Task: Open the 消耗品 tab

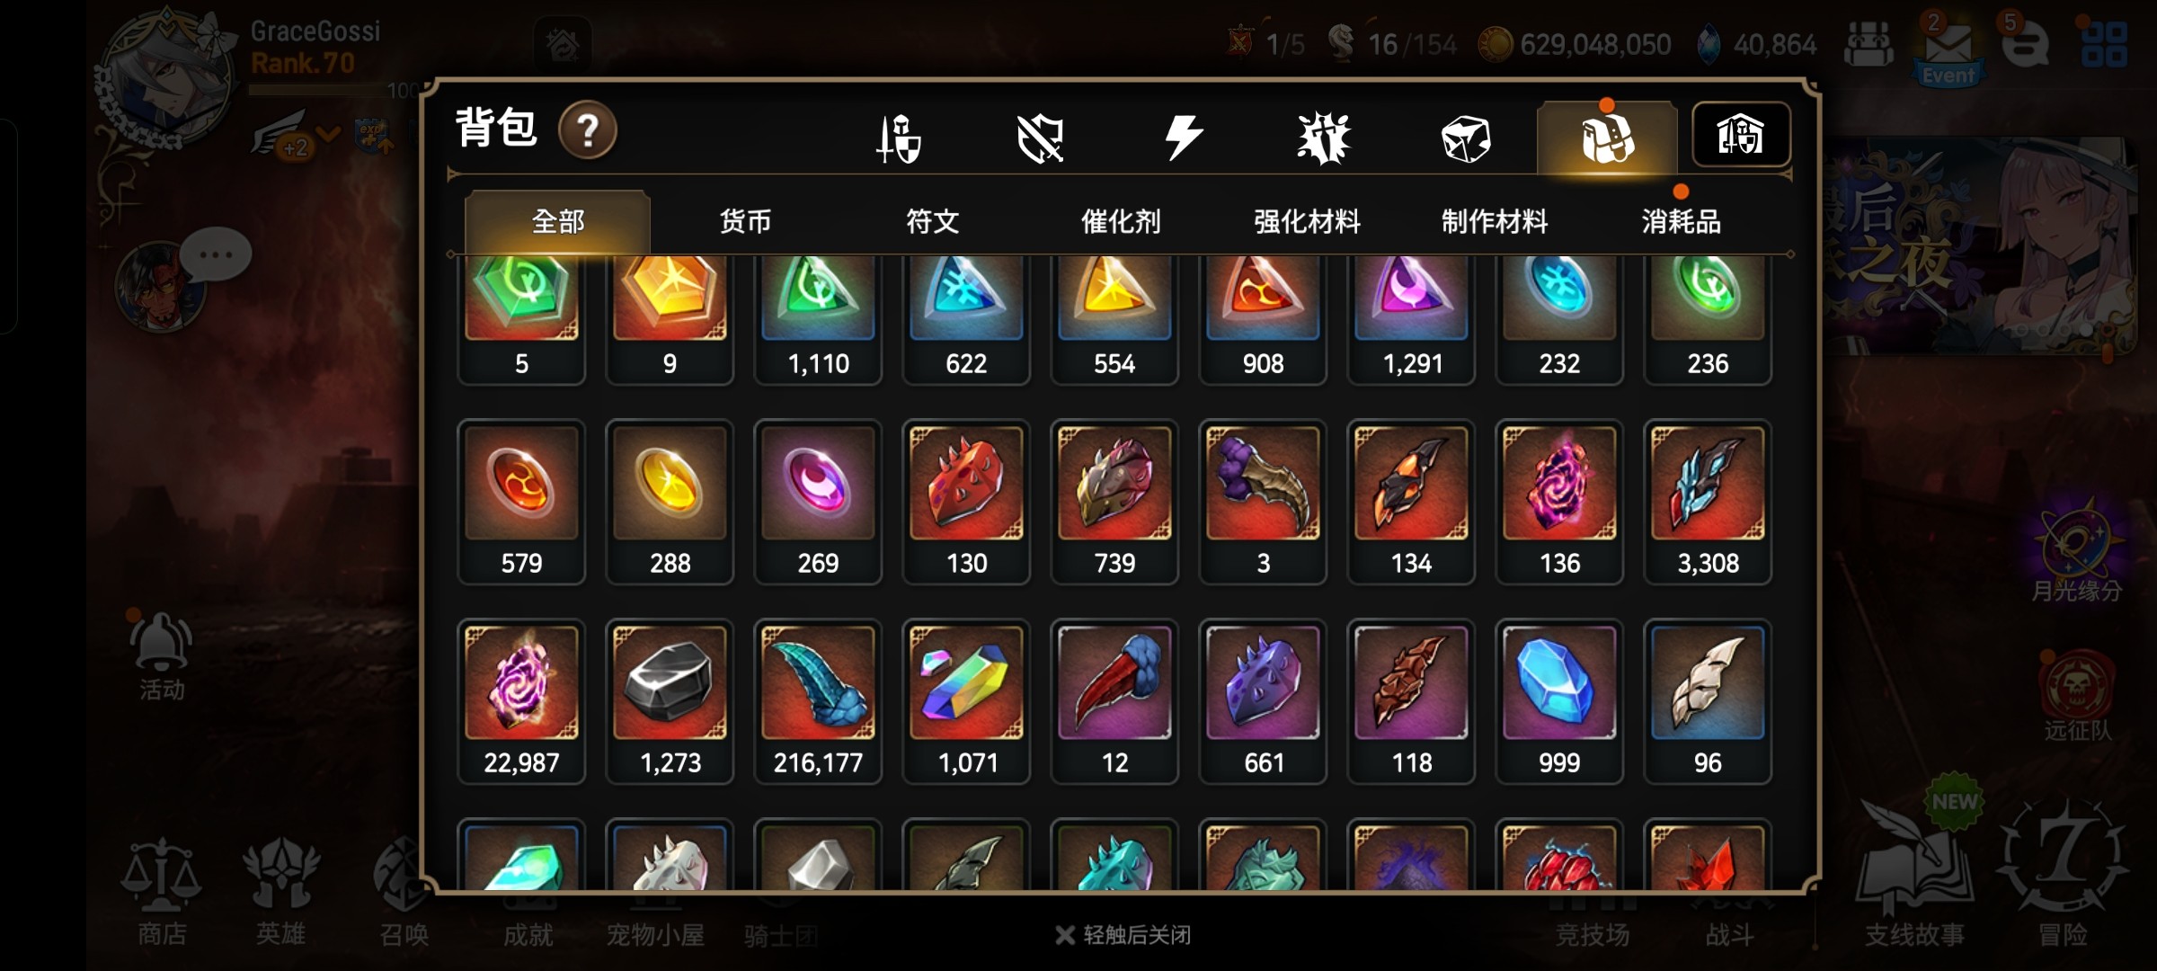Action: pyautogui.click(x=1681, y=221)
